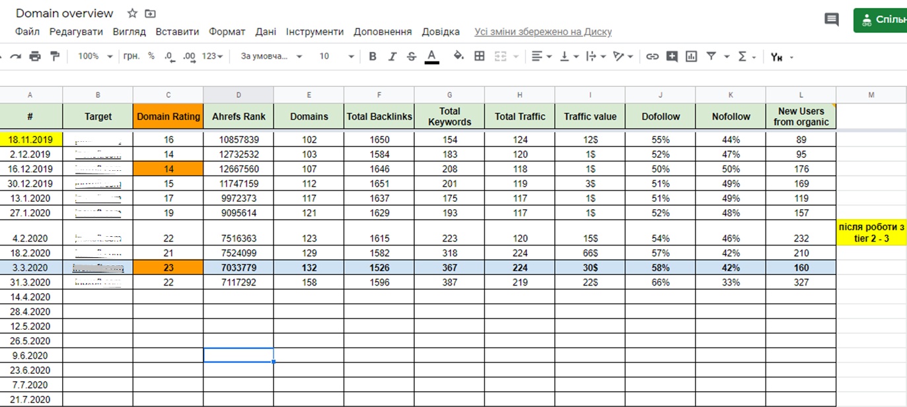
Task: Open the text color picker
Action: [432, 57]
